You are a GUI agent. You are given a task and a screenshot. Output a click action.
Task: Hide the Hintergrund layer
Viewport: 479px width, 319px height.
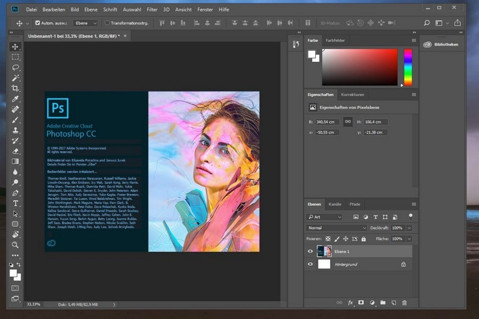[310, 264]
